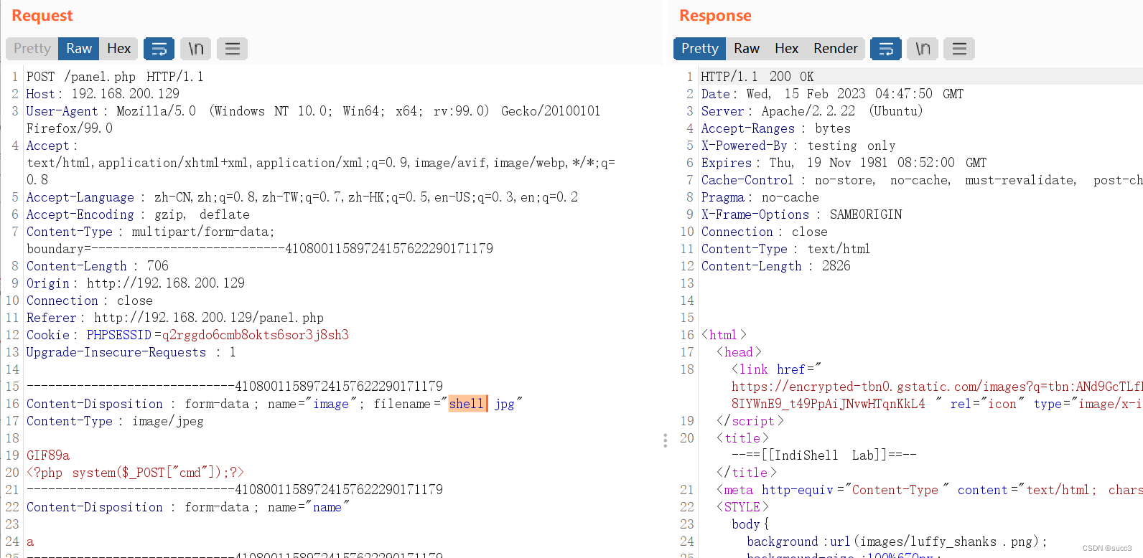Click 'meta http-equiv' line in response
The image size is (1143, 558).
(x=929, y=490)
